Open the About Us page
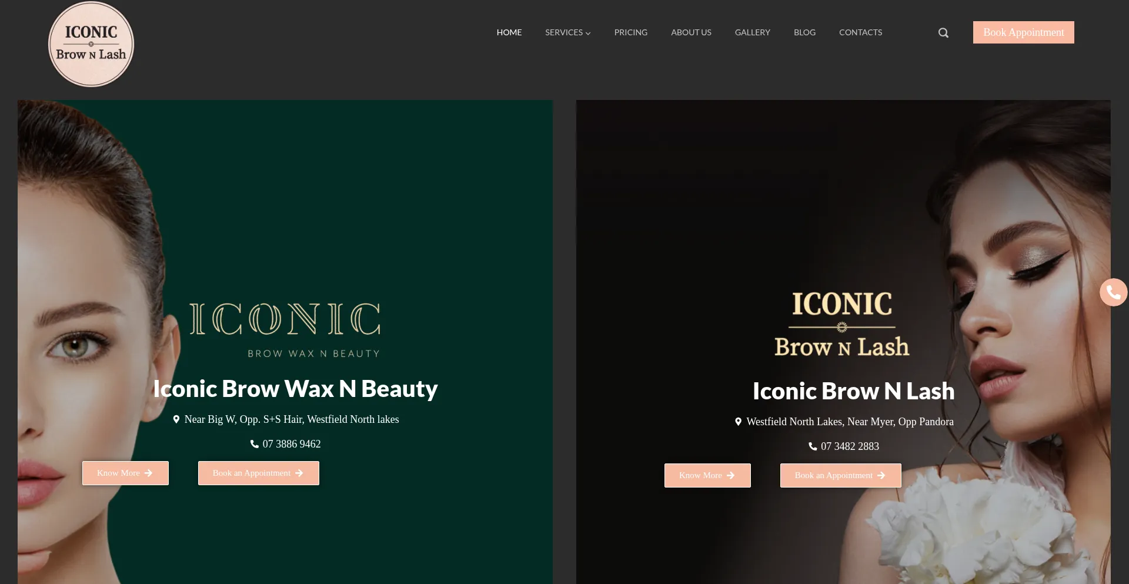 [x=691, y=32]
